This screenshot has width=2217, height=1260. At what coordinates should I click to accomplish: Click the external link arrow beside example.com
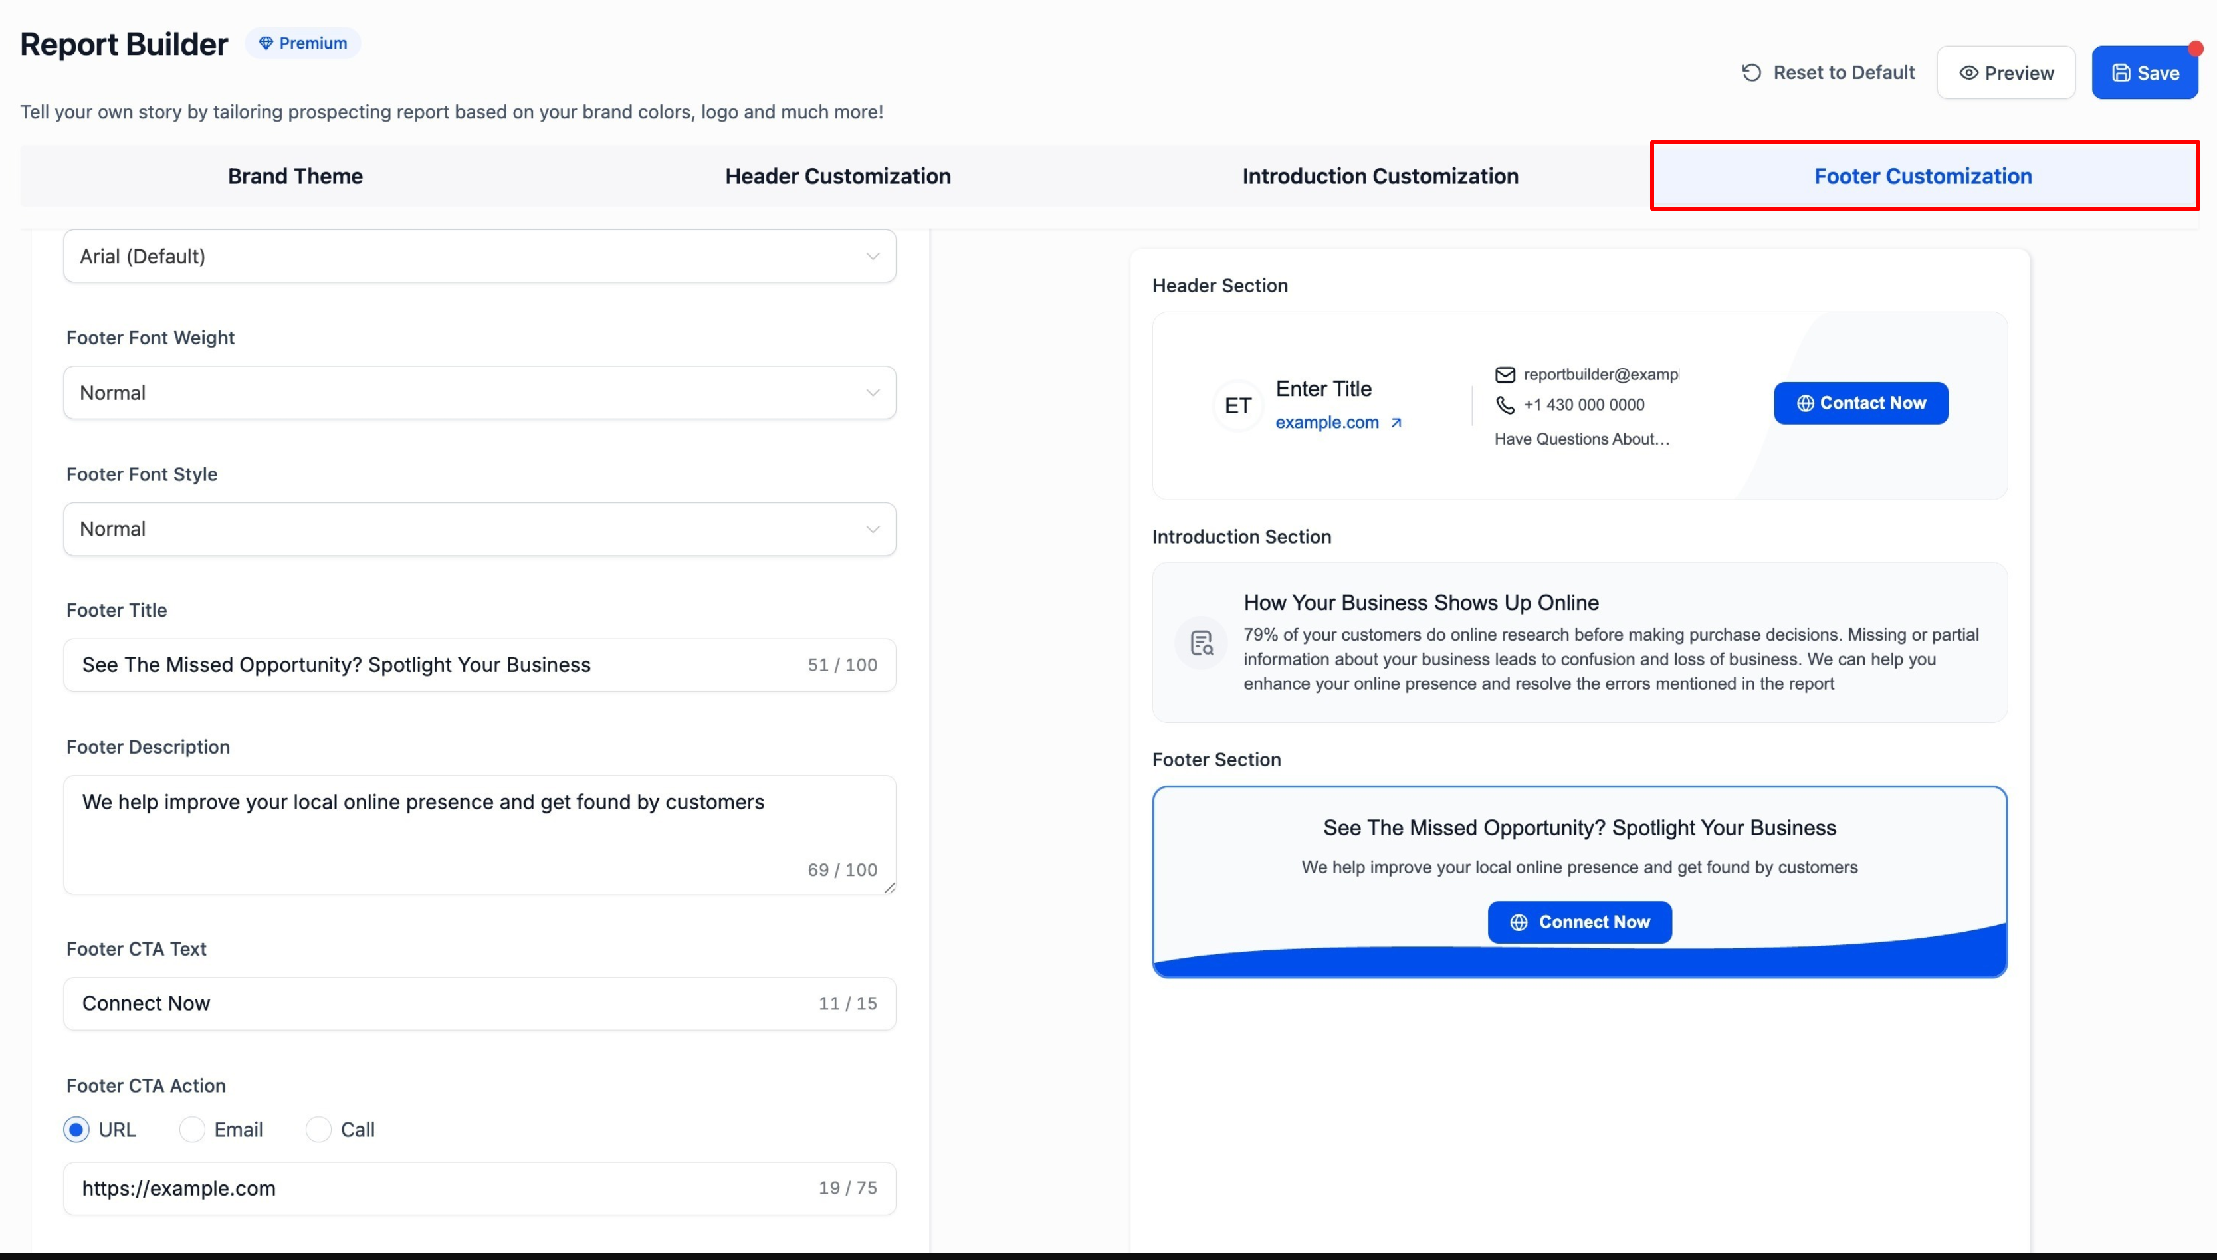[1396, 423]
